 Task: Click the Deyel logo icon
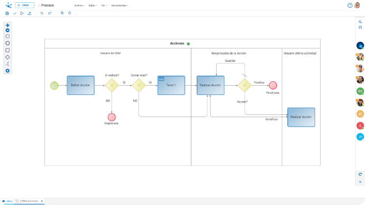(x=9, y=5)
